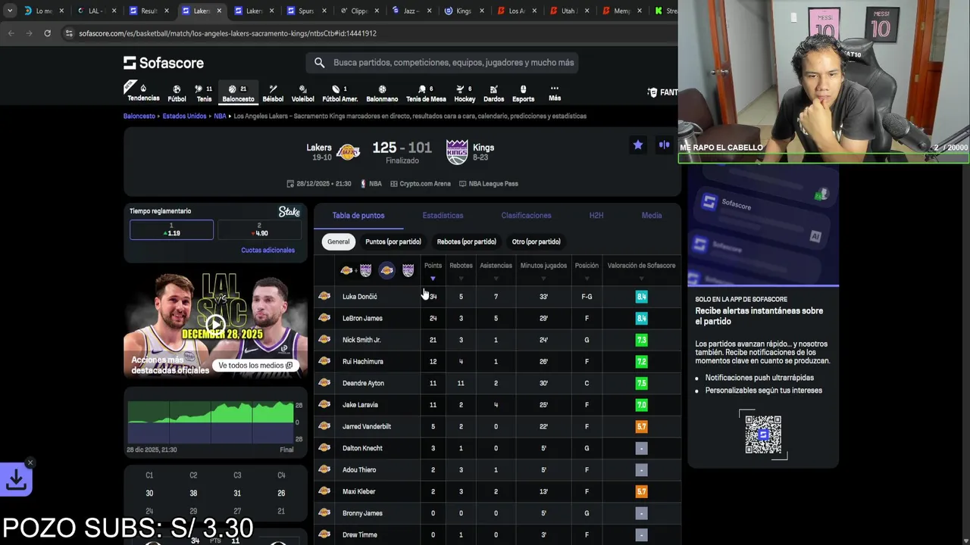This screenshot has height=545, width=970.
Task: Select odds option 1 at 1.19
Action: [171, 229]
